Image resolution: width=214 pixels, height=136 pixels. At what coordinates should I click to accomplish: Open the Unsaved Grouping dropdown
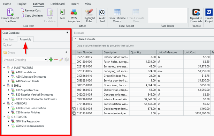pyautogui.click(x=46, y=60)
